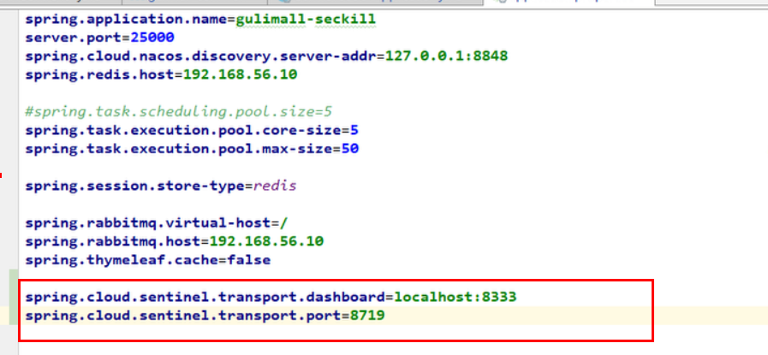Click the execution pool max-size=50 line
Image resolution: width=768 pixels, height=355 pixels.
click(192, 148)
